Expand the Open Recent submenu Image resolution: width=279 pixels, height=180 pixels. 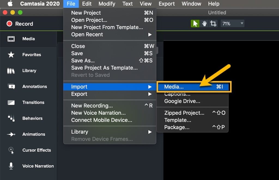tap(87, 34)
